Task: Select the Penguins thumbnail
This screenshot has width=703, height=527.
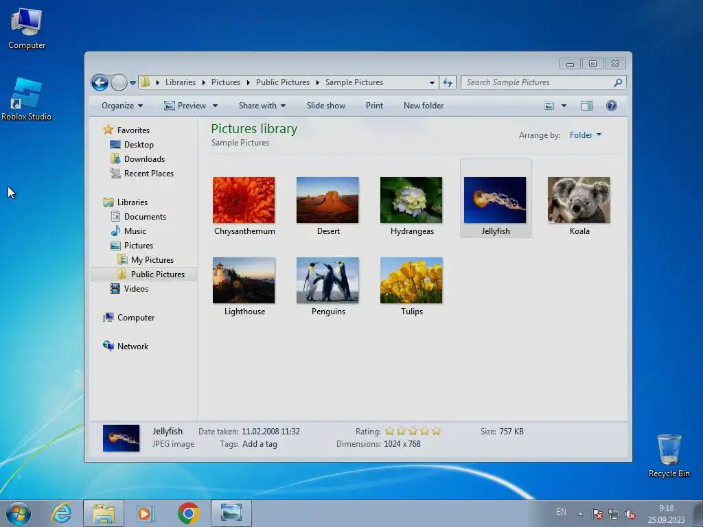Action: coord(327,280)
